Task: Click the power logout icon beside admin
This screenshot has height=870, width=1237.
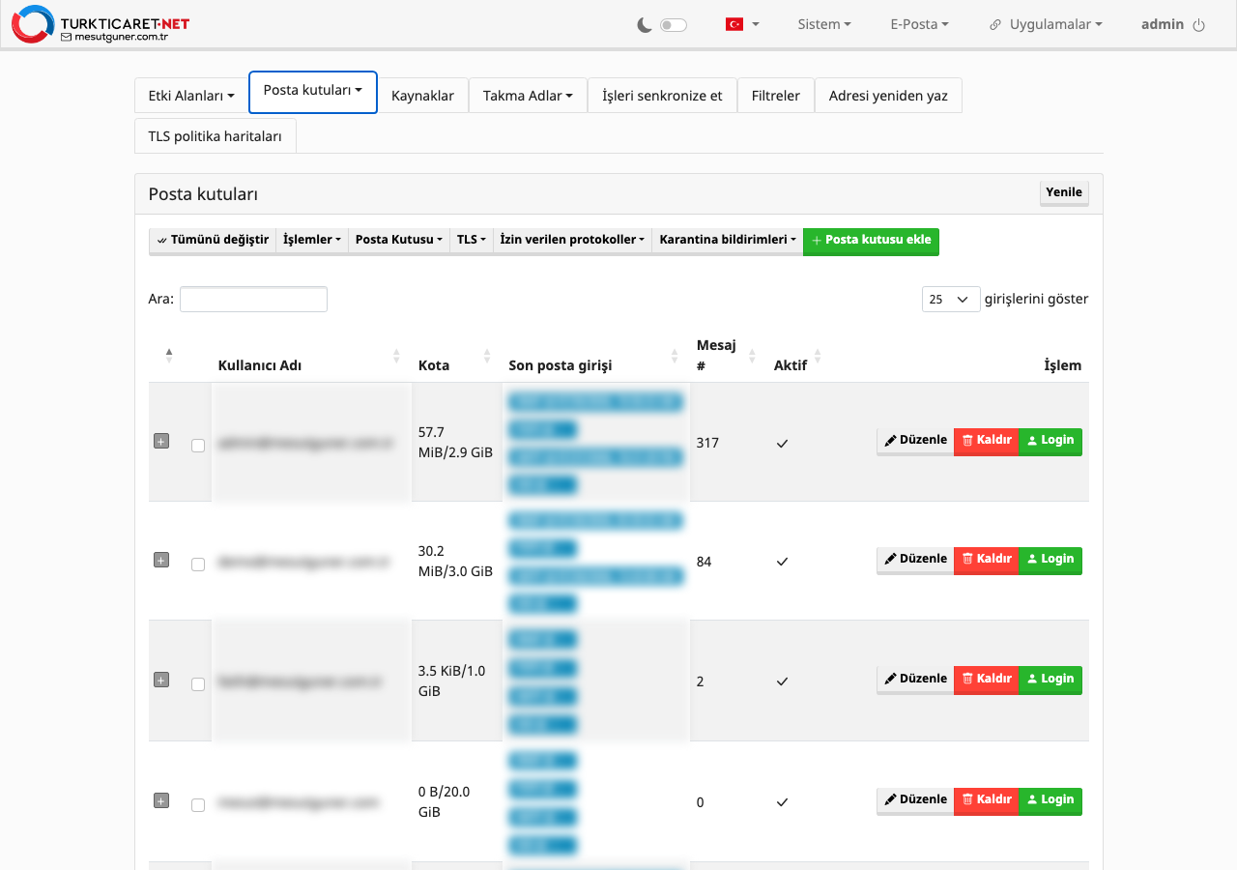Action: (x=1199, y=25)
